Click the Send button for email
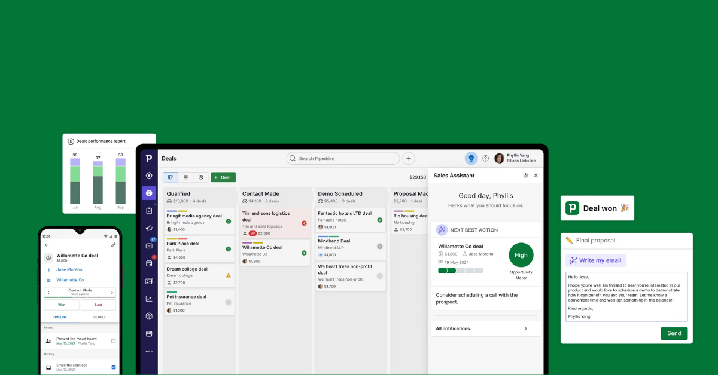 [x=674, y=333]
